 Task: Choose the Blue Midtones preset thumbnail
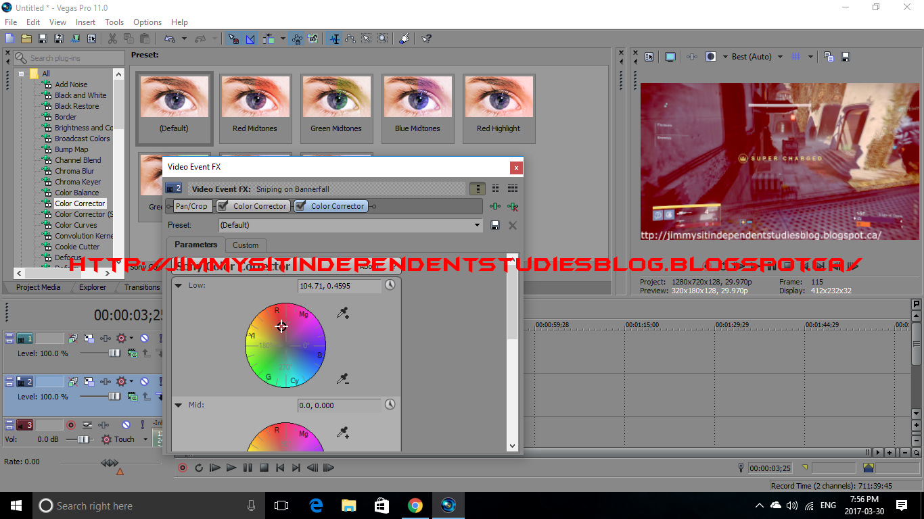[x=417, y=108]
